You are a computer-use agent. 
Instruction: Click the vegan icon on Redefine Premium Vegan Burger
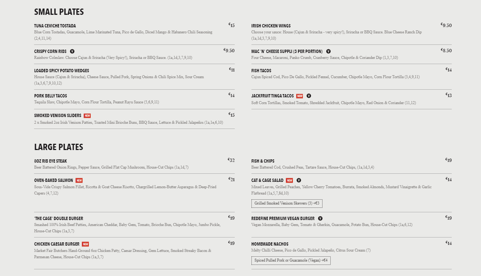pyautogui.click(x=320, y=219)
